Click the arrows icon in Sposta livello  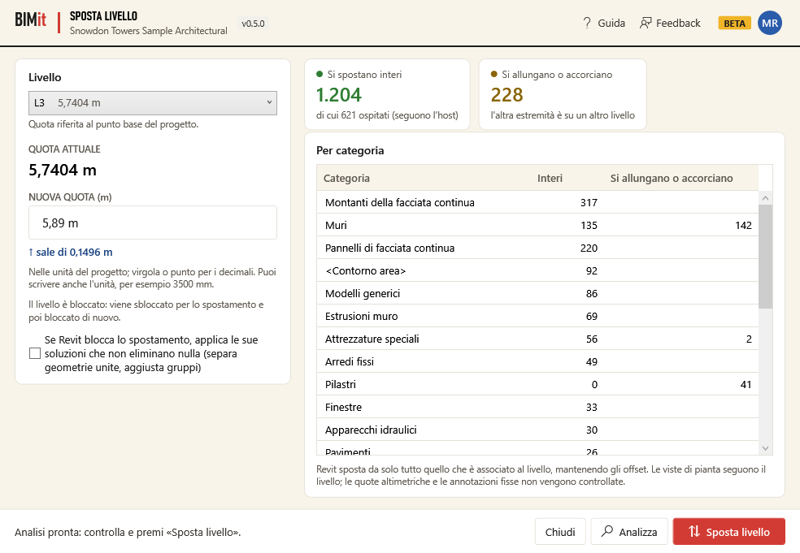[x=693, y=531]
